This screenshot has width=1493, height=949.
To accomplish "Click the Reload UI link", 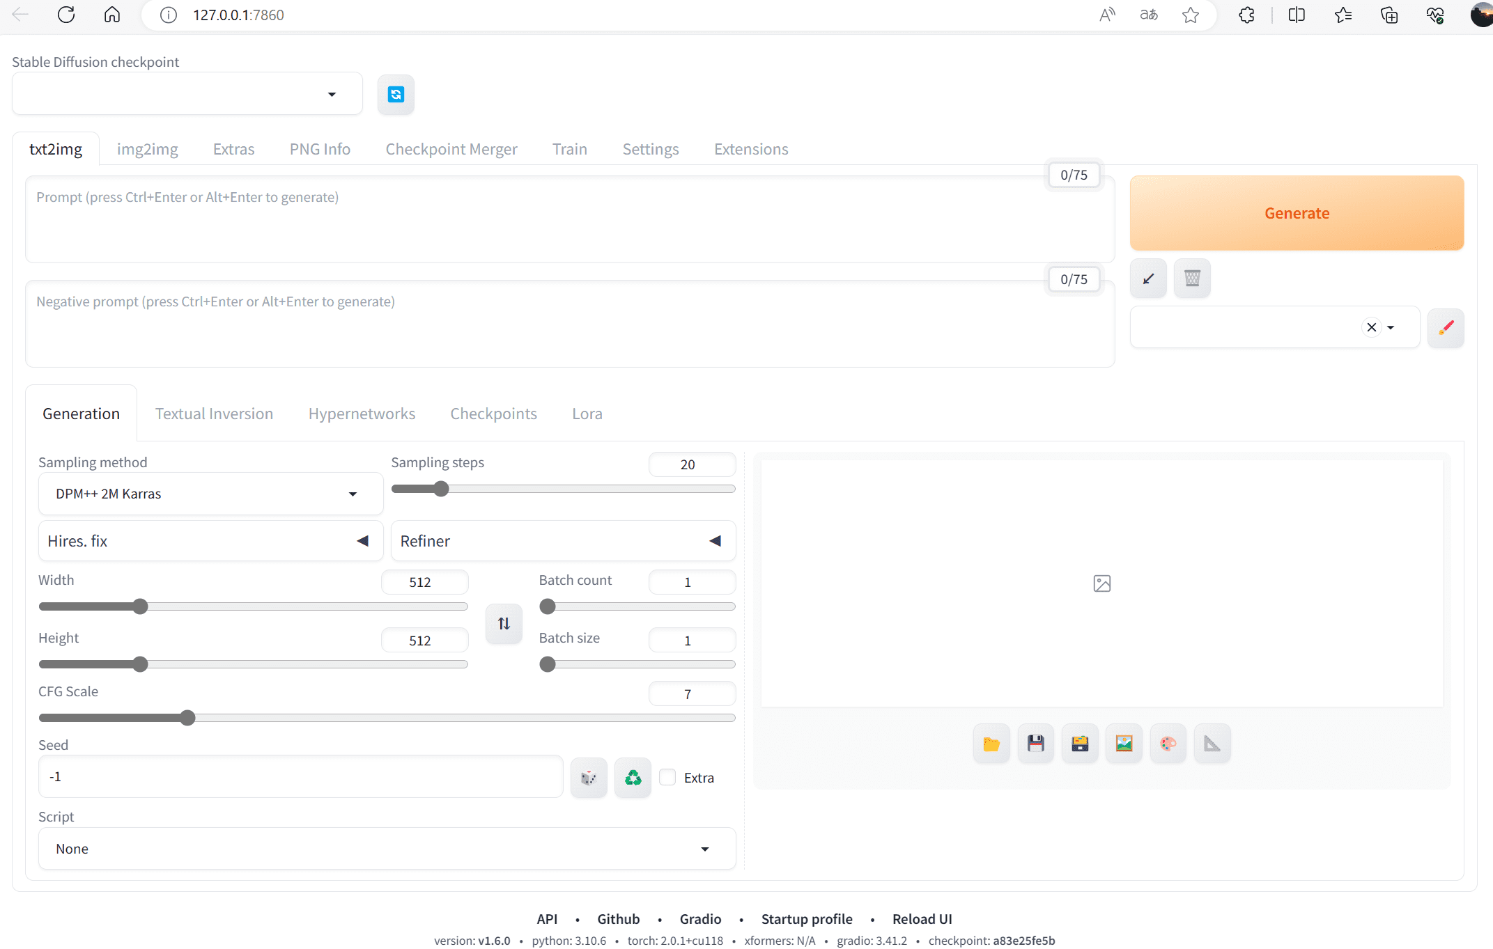I will click(x=922, y=919).
